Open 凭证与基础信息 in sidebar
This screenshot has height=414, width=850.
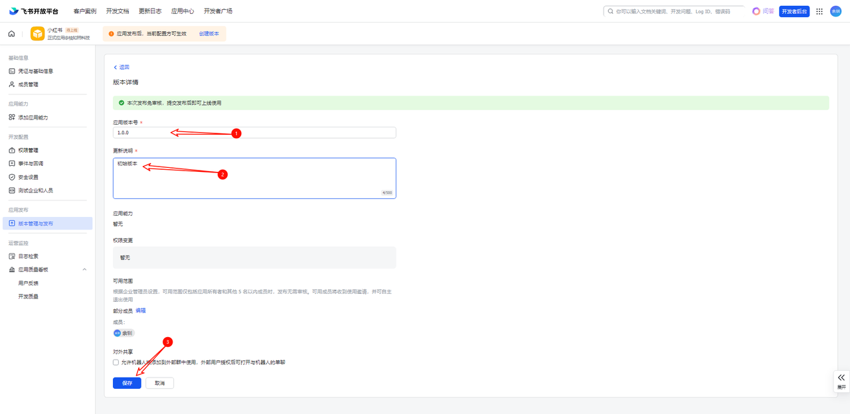[x=35, y=71]
